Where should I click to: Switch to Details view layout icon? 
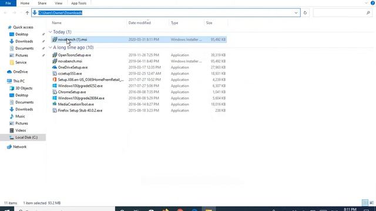(365, 203)
